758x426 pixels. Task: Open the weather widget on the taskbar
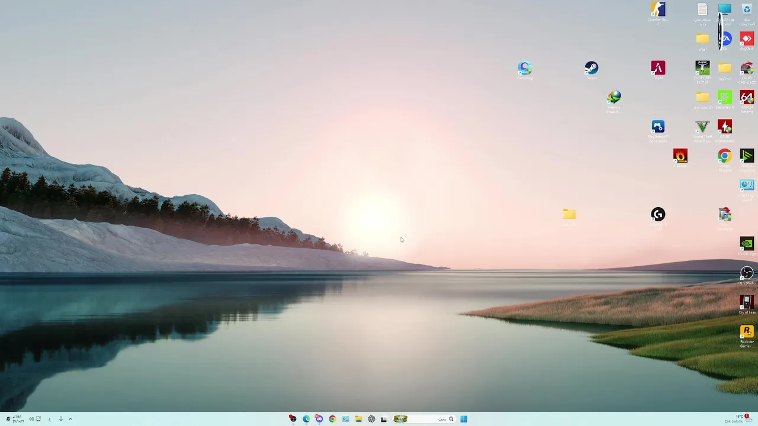(x=737, y=419)
